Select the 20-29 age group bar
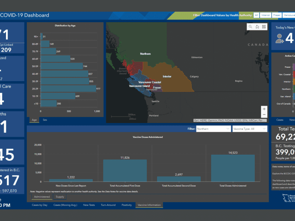 pos(68,88)
